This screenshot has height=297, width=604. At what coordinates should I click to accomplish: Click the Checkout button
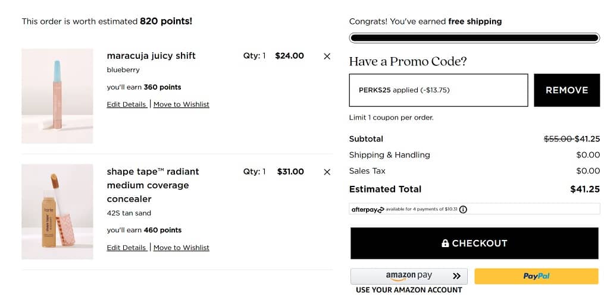tap(474, 244)
